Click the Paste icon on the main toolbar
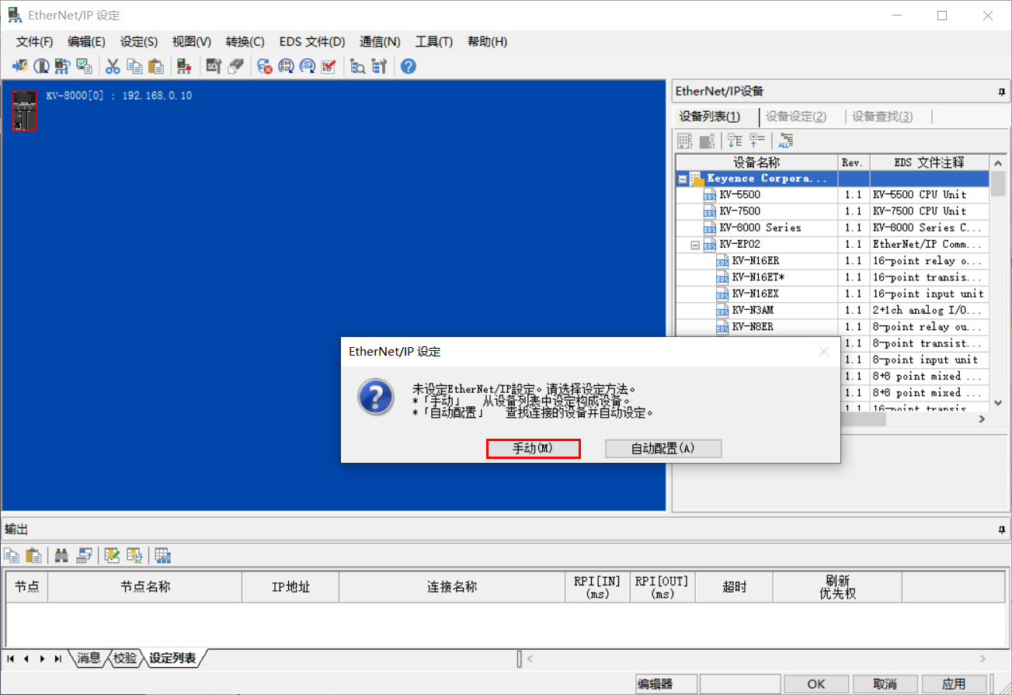 click(x=155, y=66)
